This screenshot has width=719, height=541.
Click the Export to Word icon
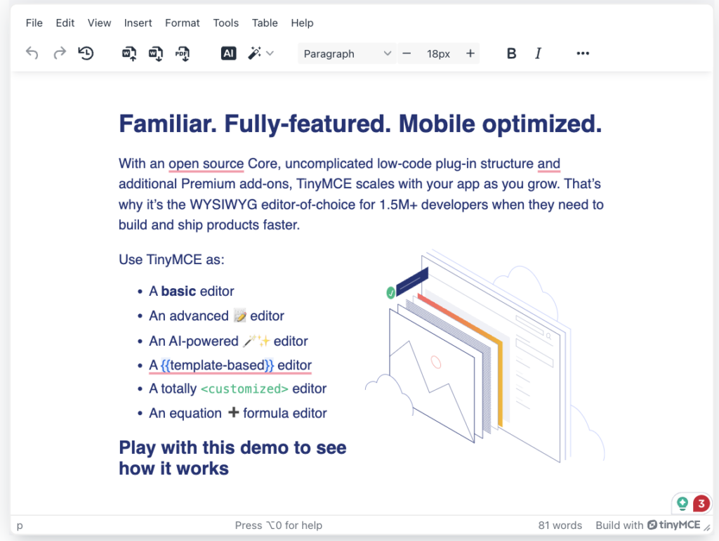[156, 53]
